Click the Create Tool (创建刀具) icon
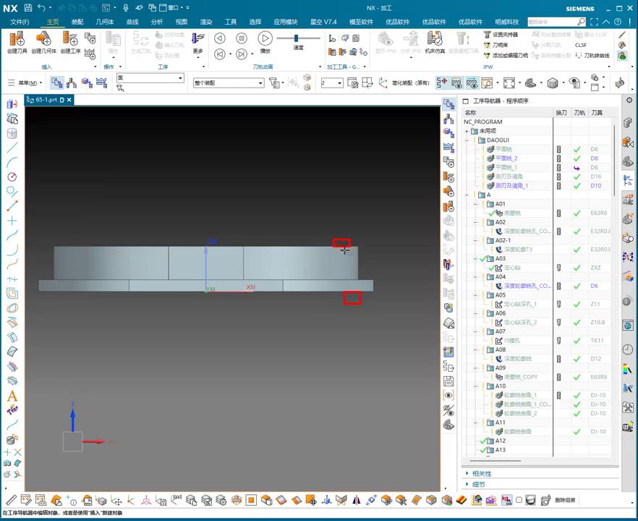Screen dimensions: 638x521 (x=17, y=39)
